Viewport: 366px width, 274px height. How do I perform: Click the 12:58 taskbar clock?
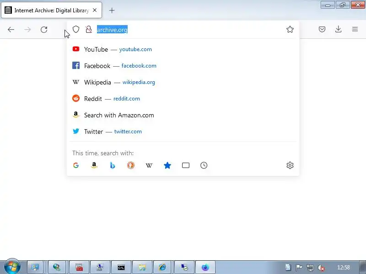click(x=344, y=268)
